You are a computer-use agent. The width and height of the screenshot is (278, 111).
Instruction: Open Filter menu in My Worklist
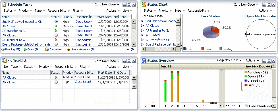(x=85, y=67)
